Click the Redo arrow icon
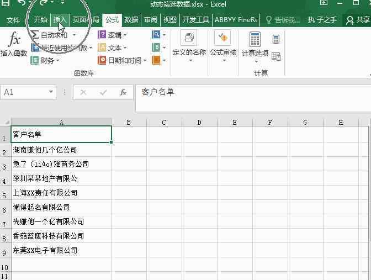 click(x=44, y=2)
